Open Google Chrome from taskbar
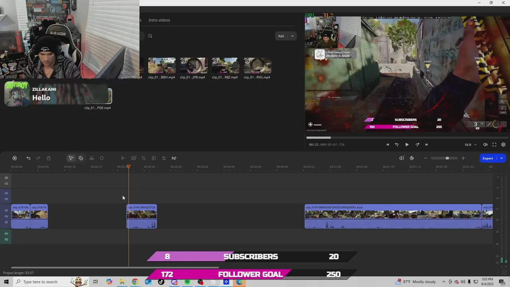510x287 pixels. tap(135, 282)
